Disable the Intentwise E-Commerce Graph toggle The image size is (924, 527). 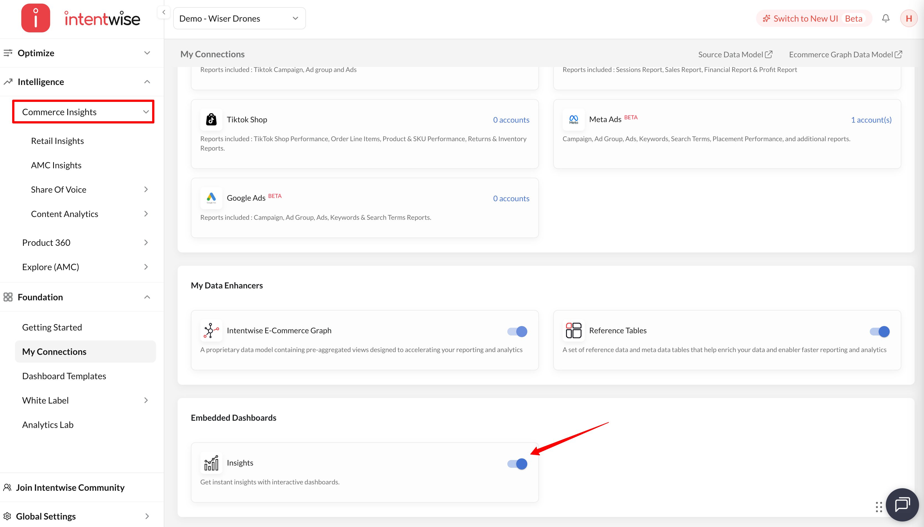coord(517,331)
